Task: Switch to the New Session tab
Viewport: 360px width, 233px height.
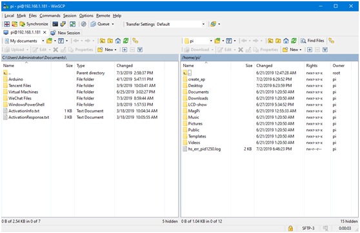Action: [66, 33]
